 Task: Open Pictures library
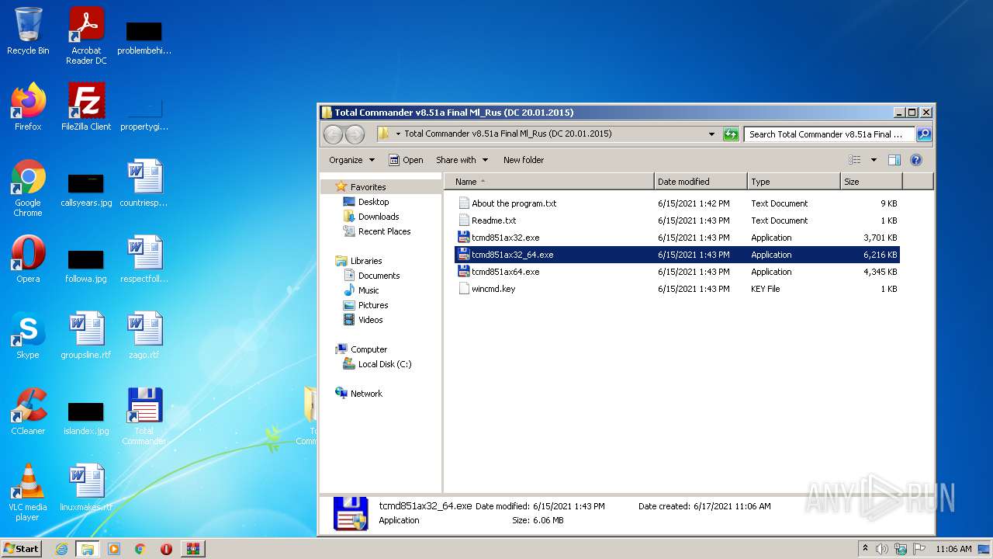pos(373,305)
